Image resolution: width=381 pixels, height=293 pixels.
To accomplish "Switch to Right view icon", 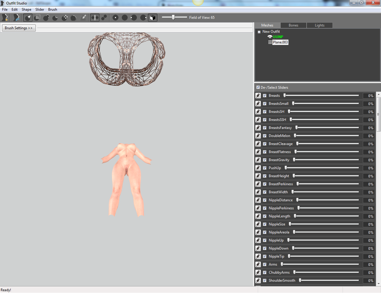I will pyautogui.click(x=143, y=18).
